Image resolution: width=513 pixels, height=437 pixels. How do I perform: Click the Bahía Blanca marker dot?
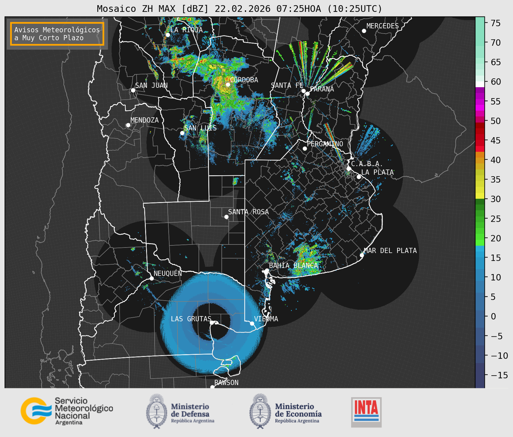pos(267,270)
